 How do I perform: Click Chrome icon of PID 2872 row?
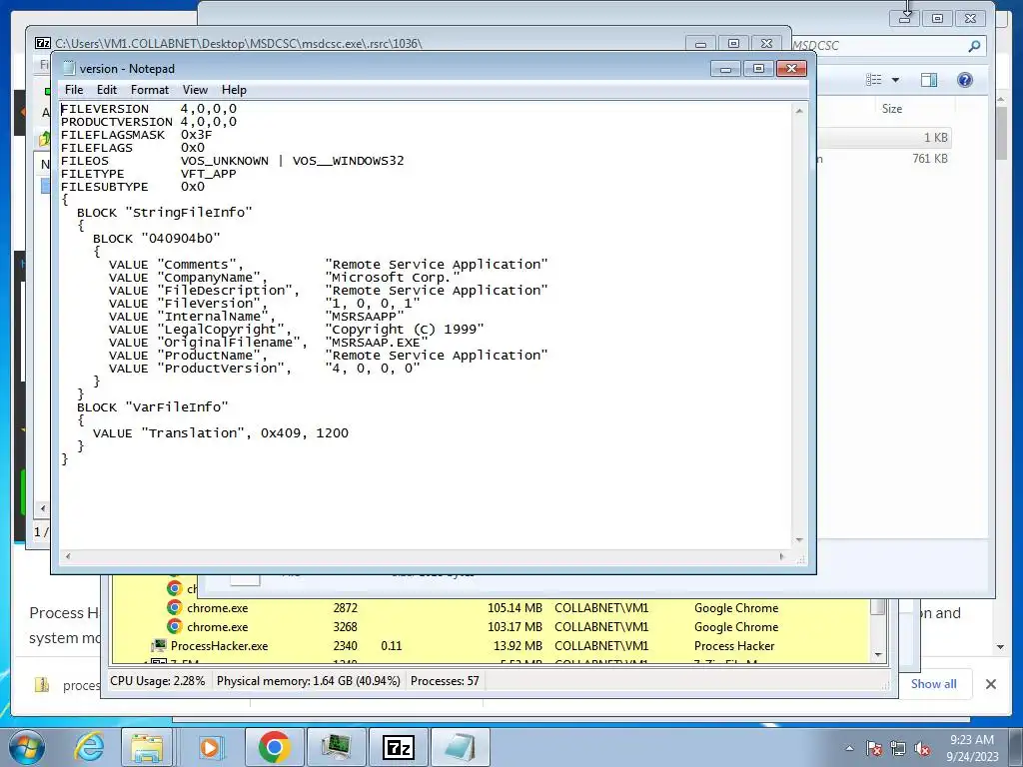(x=174, y=608)
